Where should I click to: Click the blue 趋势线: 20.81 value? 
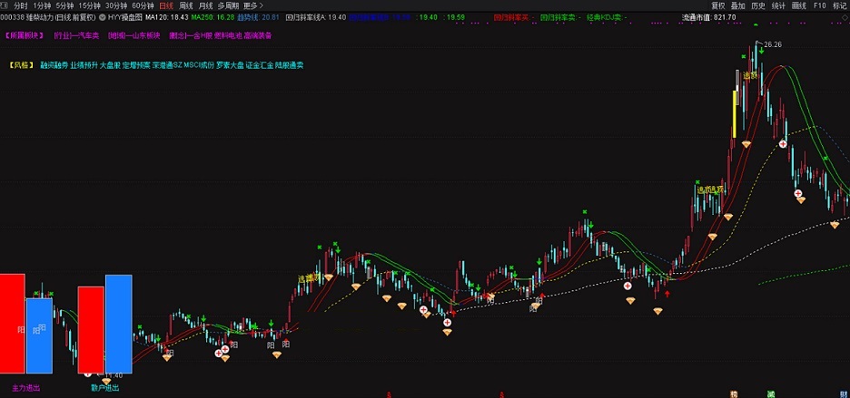click(x=258, y=17)
